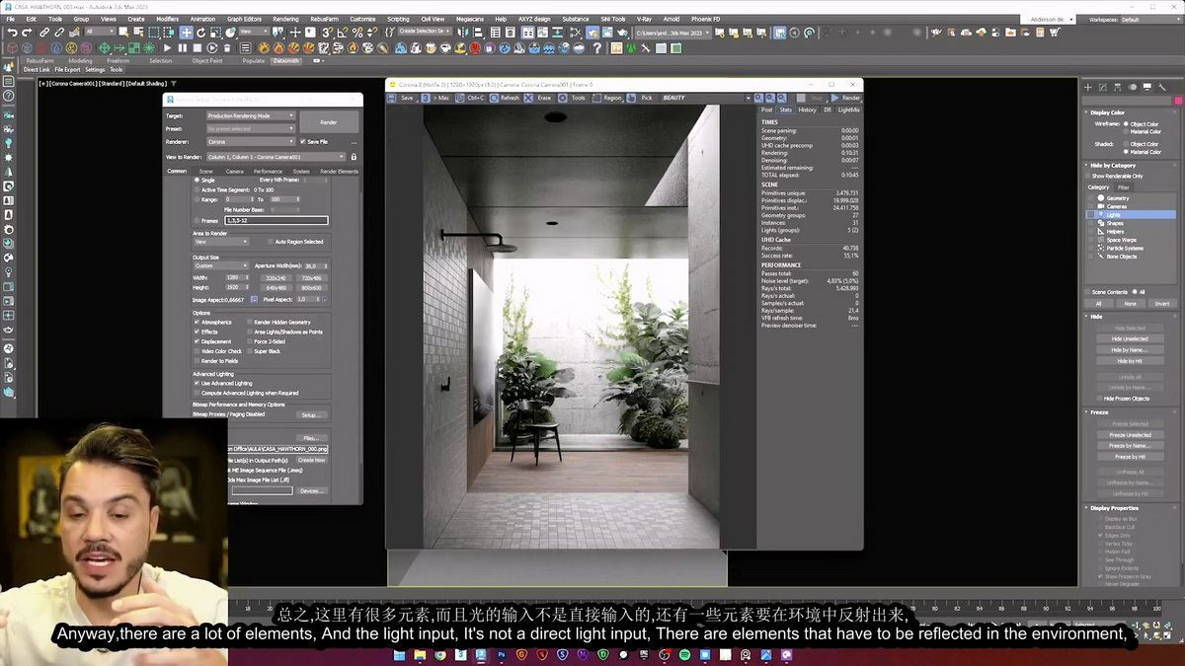
Task: Click the Width value field 1280
Action: (237, 278)
